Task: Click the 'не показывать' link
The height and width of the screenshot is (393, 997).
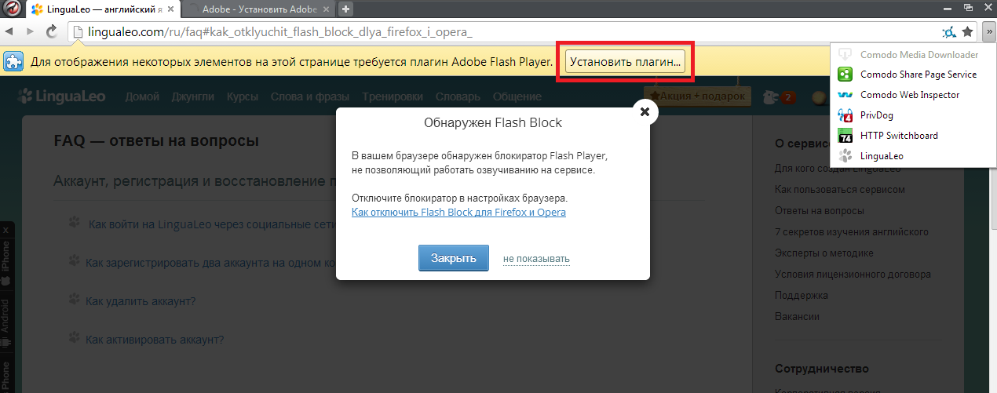Action: [x=537, y=259]
